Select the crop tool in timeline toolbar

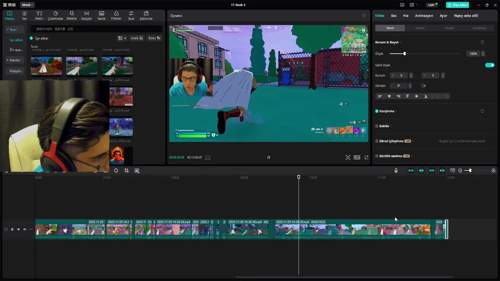tap(127, 171)
